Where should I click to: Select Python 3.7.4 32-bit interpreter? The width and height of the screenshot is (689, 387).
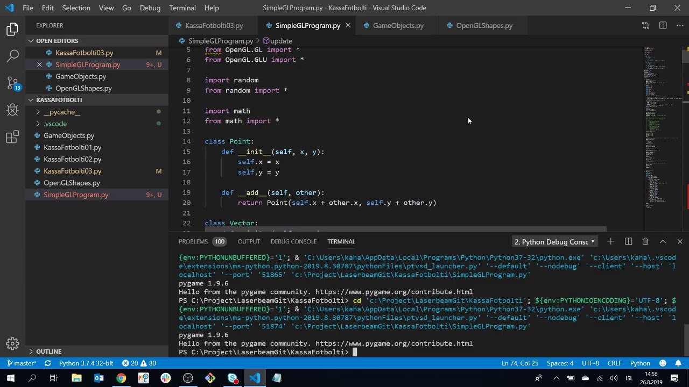click(x=86, y=363)
